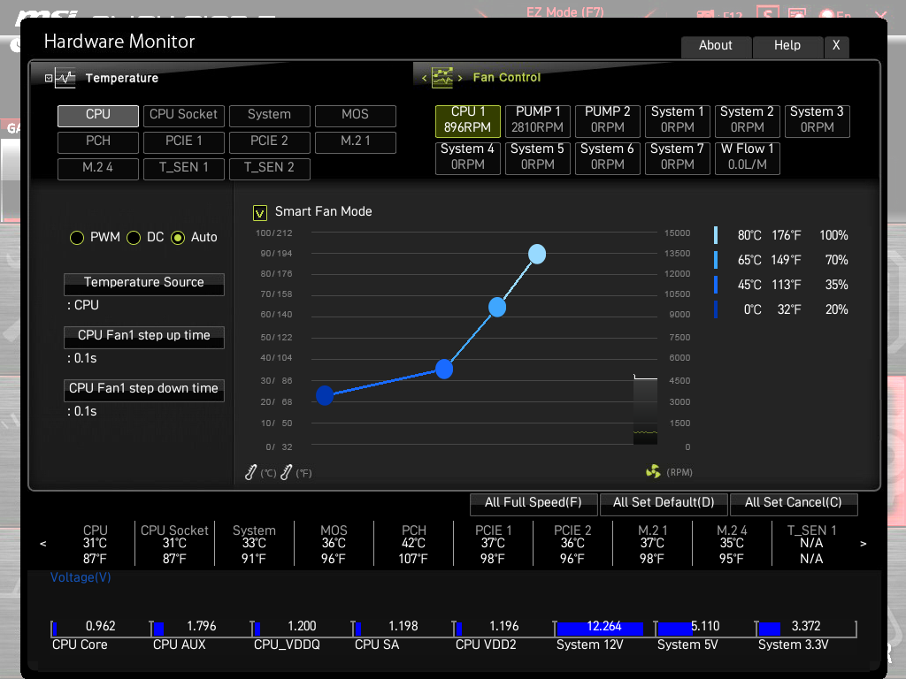Select the PUMP 1 fan header
The width and height of the screenshot is (906, 679).
[x=538, y=120]
